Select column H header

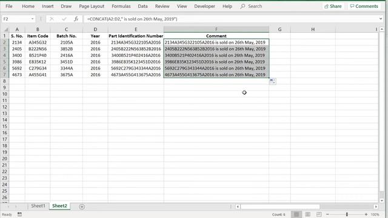[x=313, y=30]
